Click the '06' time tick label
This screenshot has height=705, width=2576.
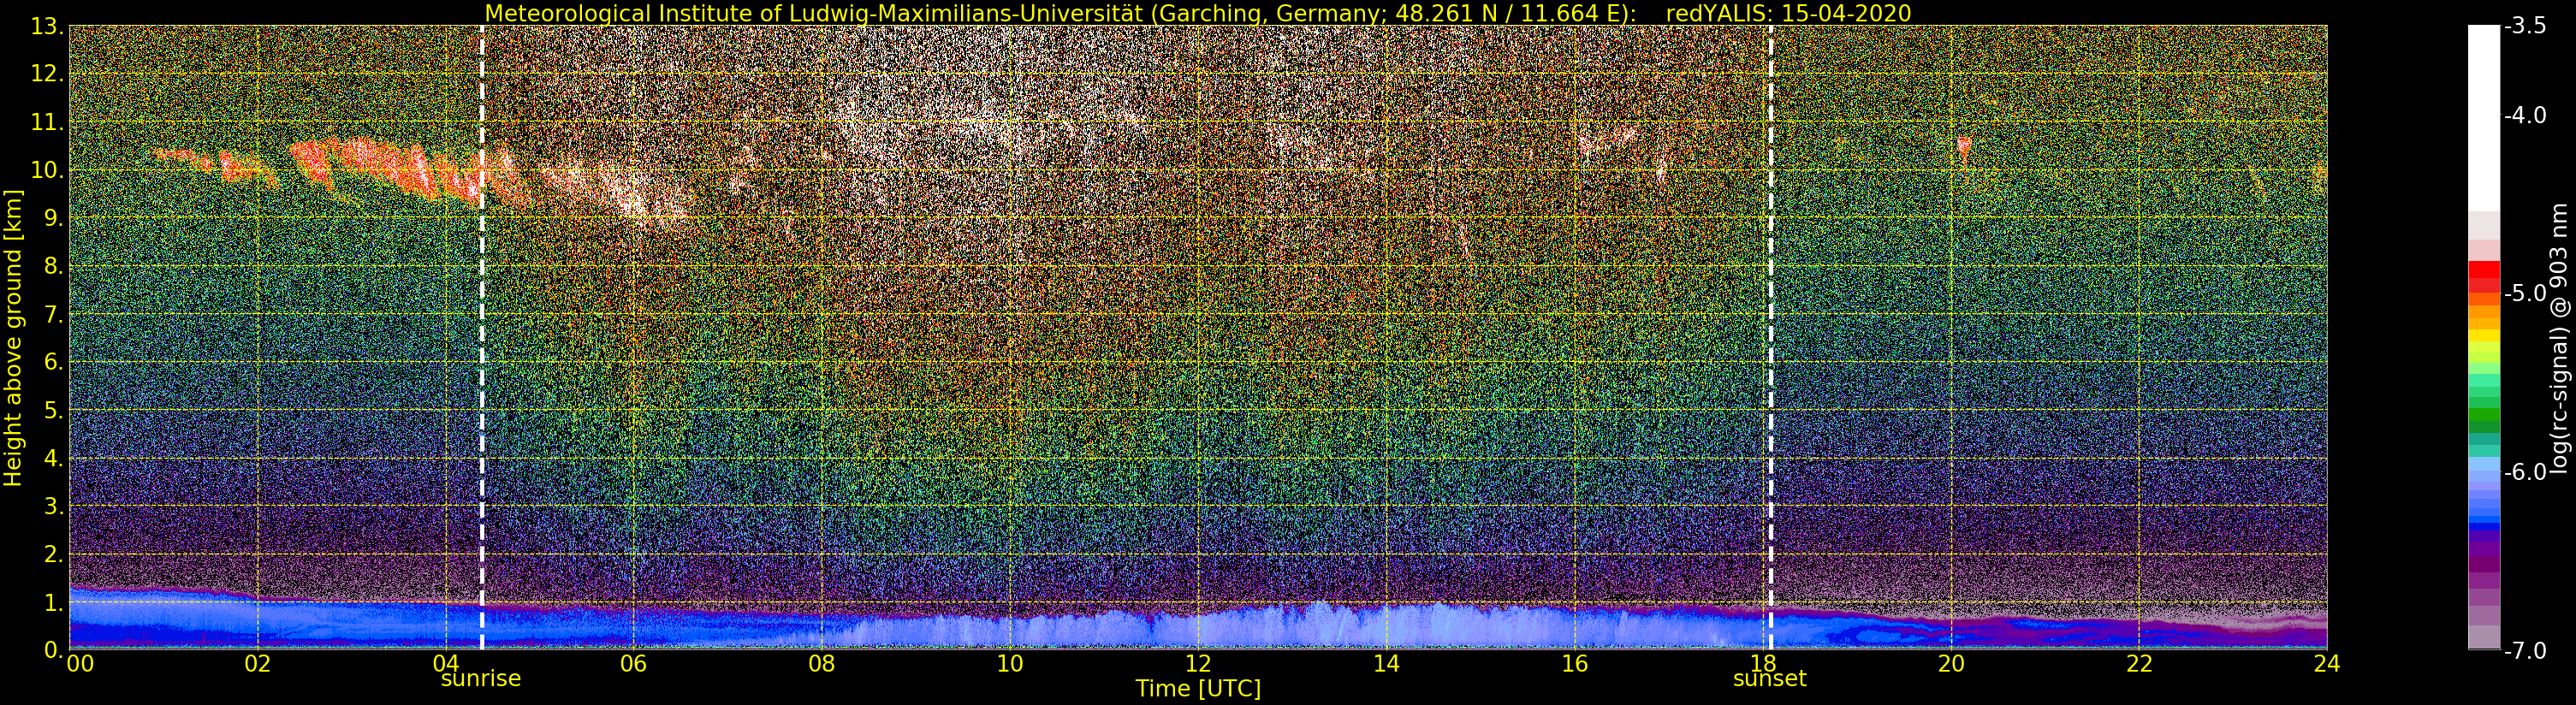point(634,664)
